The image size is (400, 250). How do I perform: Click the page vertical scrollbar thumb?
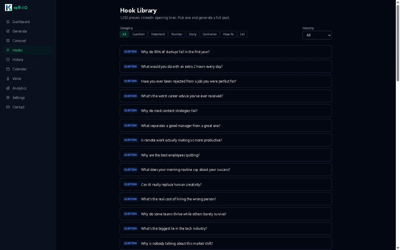click(398, 43)
